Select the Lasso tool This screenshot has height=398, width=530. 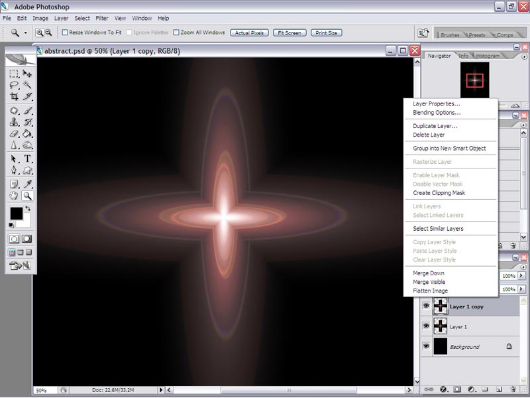point(14,85)
